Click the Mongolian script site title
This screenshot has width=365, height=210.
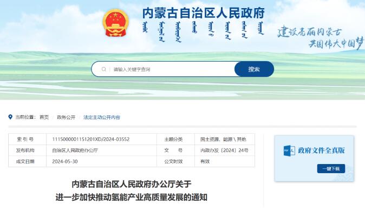pos(203,31)
